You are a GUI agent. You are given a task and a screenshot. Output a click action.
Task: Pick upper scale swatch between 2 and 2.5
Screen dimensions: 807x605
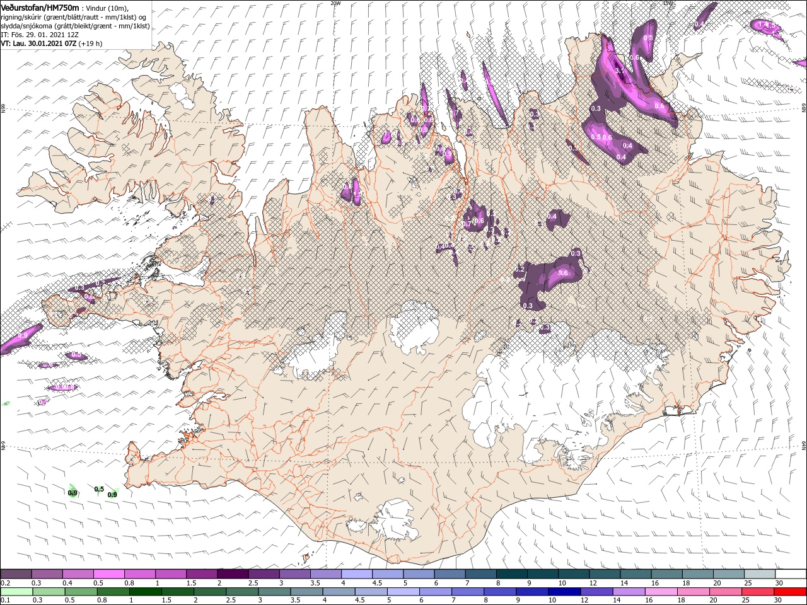point(233,574)
